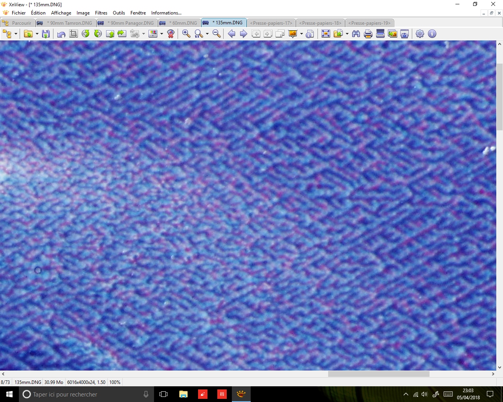This screenshot has width=503, height=402.
Task: Open the binoculars Search icon
Action: (356, 34)
